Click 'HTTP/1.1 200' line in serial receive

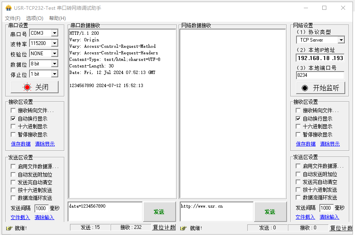[84, 33]
